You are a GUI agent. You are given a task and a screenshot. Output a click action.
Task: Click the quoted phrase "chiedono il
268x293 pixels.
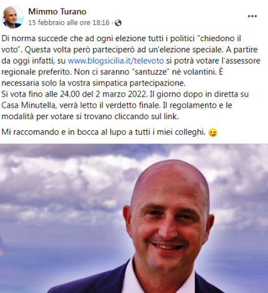pos(218,39)
